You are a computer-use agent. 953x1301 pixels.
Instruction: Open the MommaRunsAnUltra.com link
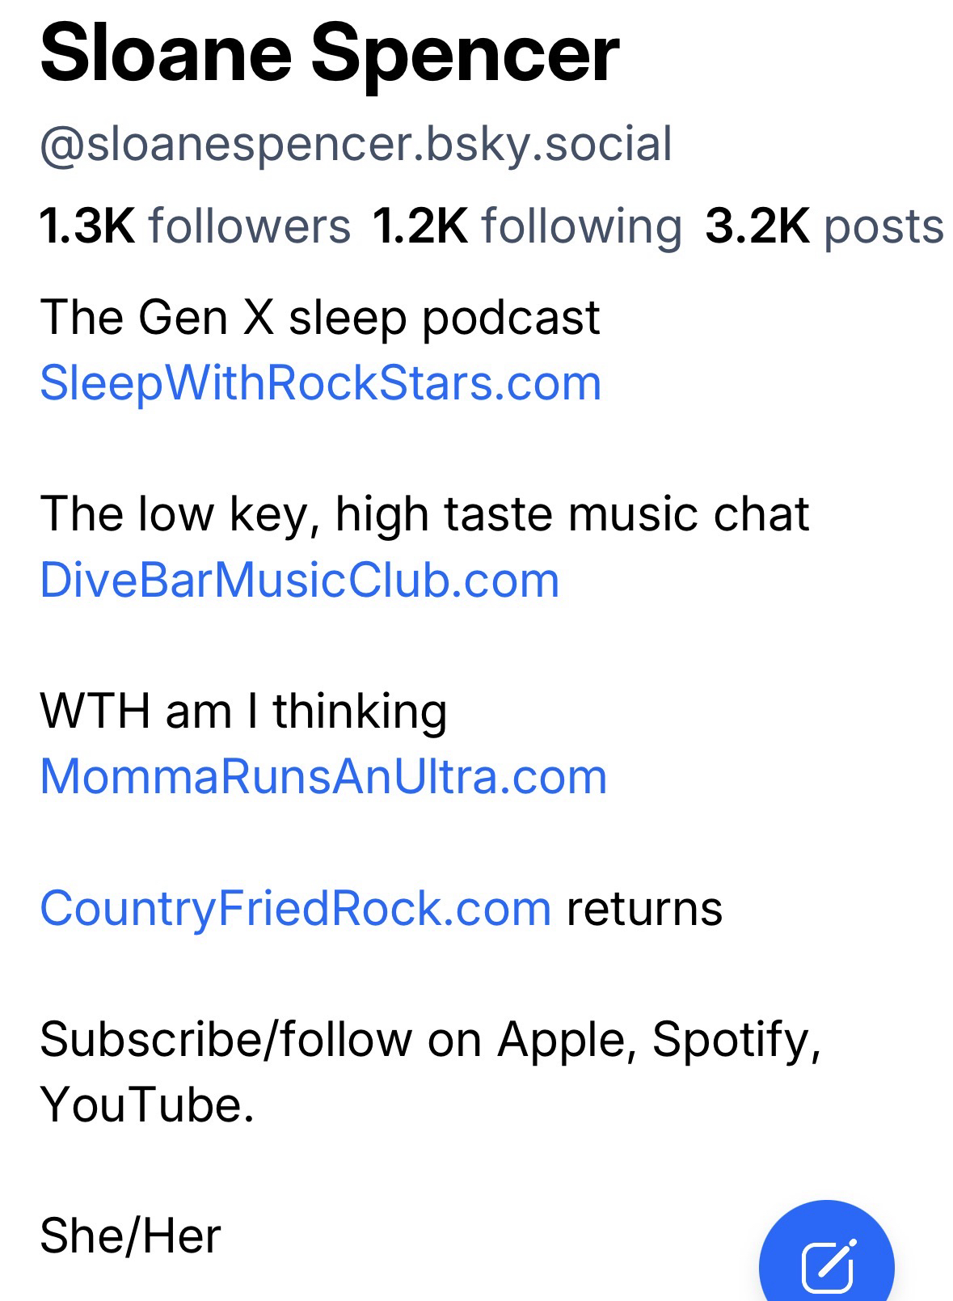pyautogui.click(x=323, y=776)
